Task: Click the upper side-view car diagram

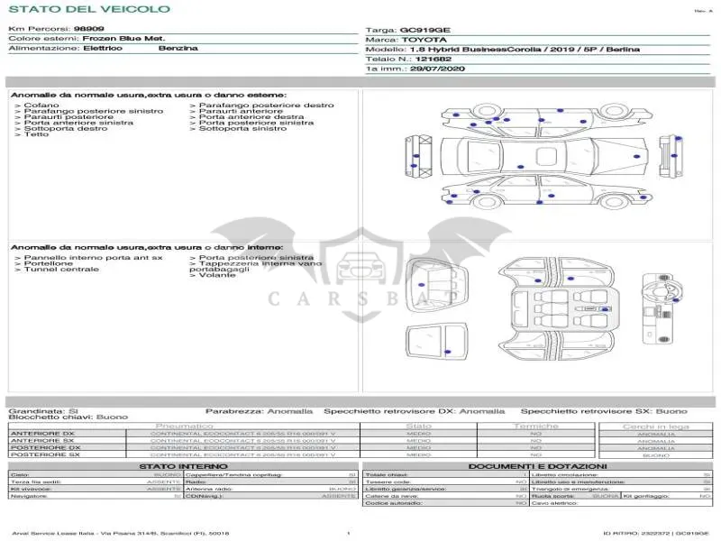Action: (545, 119)
